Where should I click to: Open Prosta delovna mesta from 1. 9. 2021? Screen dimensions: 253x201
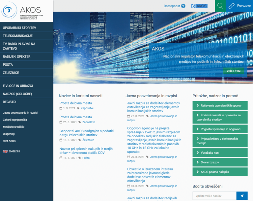(x=76, y=103)
